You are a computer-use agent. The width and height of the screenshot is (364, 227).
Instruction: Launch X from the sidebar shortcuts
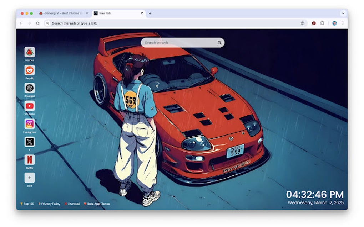click(29, 142)
